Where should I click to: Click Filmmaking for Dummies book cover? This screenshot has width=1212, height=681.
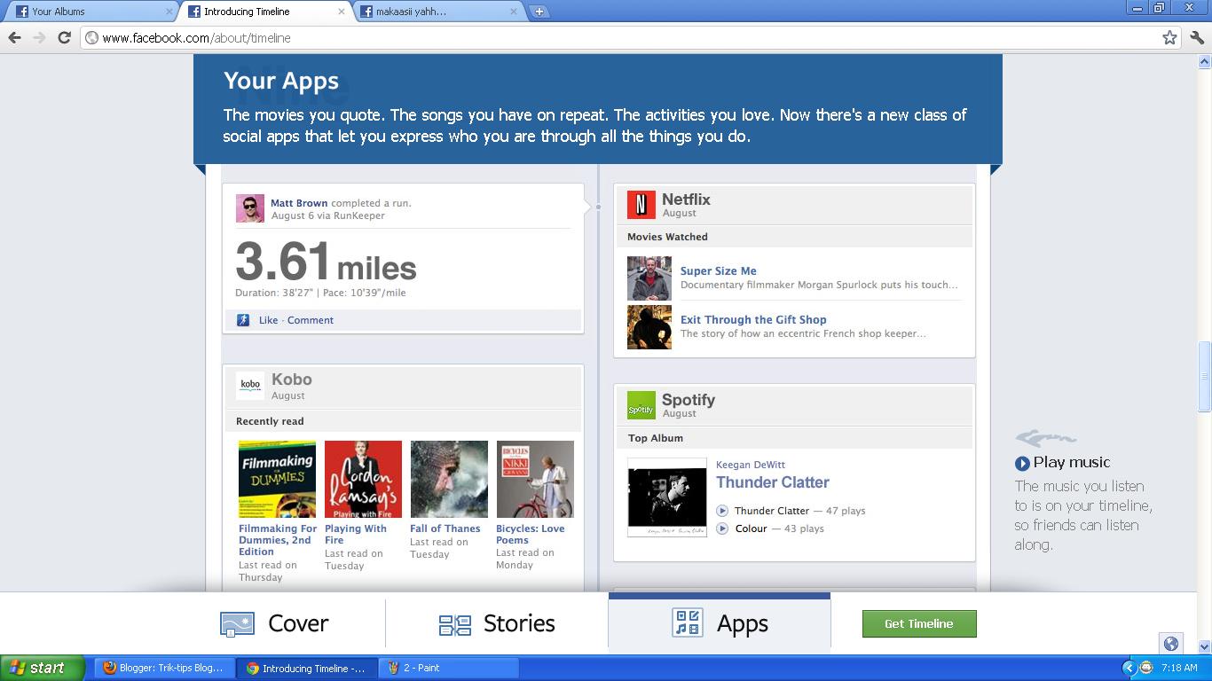tap(277, 480)
